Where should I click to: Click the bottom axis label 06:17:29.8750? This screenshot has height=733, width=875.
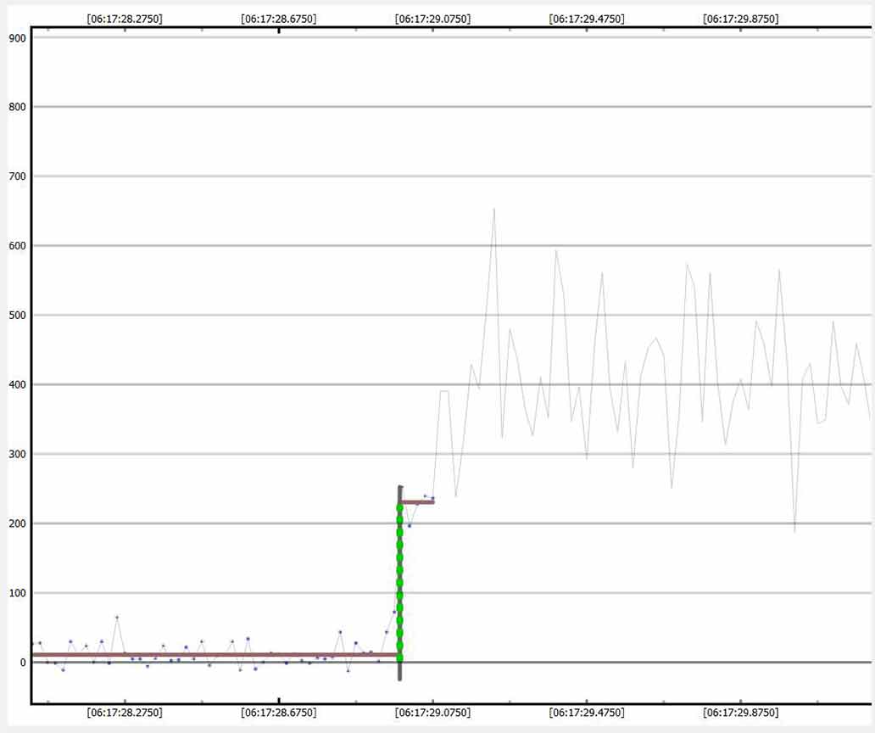(x=741, y=713)
